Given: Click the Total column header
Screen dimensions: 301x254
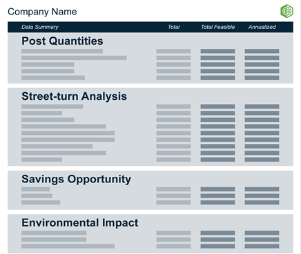Looking at the screenshot, I should pos(173,27).
